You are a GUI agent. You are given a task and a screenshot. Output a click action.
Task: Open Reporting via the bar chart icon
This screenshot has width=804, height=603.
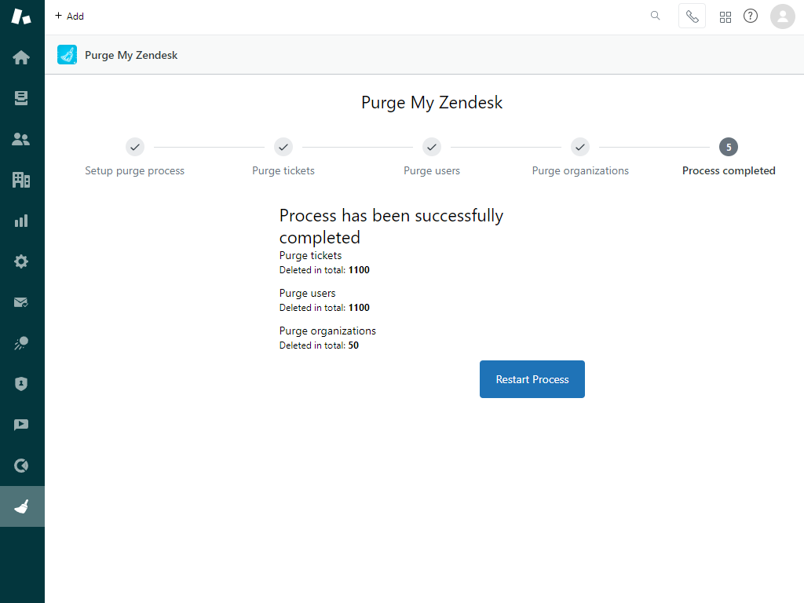(21, 221)
